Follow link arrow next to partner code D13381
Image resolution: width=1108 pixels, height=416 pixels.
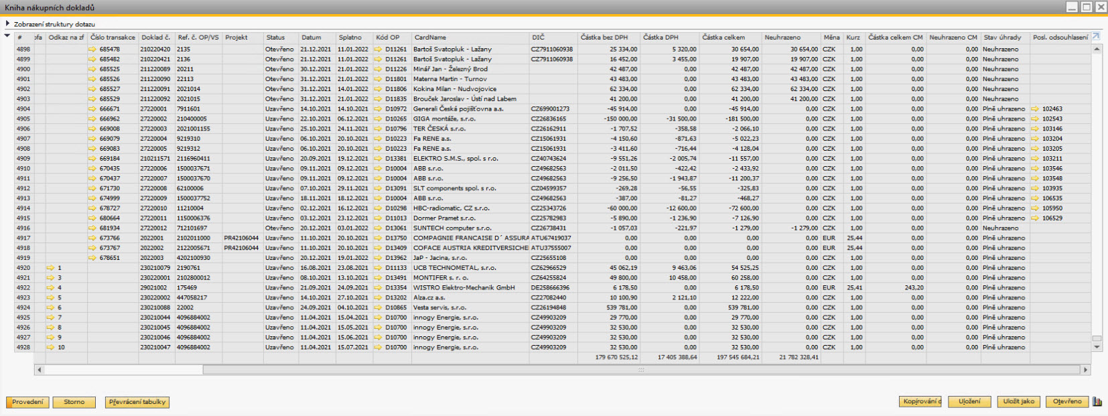tap(378, 159)
